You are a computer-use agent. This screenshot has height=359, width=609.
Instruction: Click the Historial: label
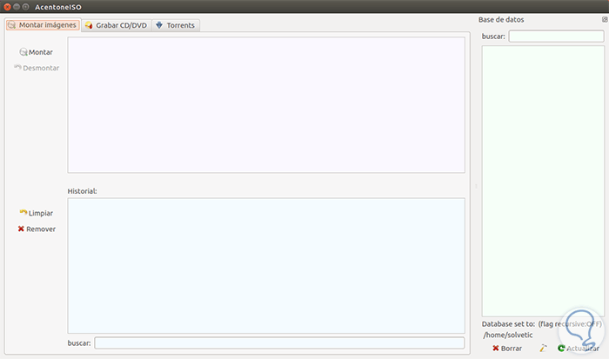(83, 191)
